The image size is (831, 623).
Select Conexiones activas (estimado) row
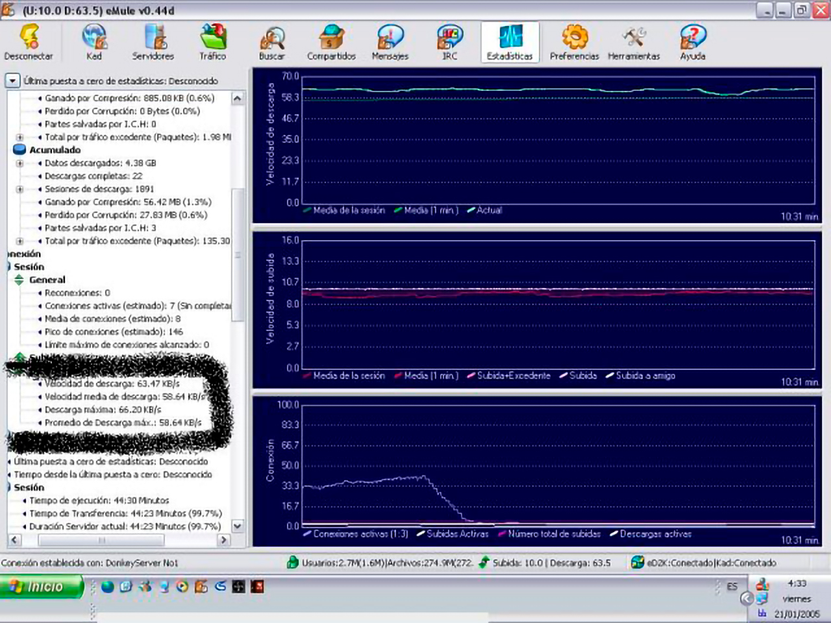coord(138,306)
